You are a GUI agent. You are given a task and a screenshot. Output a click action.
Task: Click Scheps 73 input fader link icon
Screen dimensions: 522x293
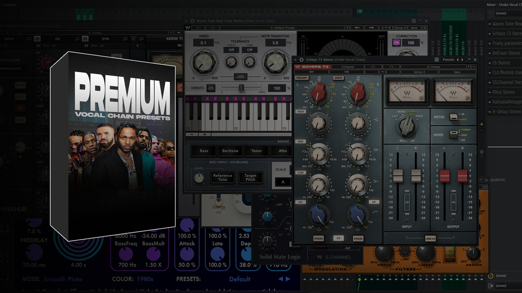407,202
